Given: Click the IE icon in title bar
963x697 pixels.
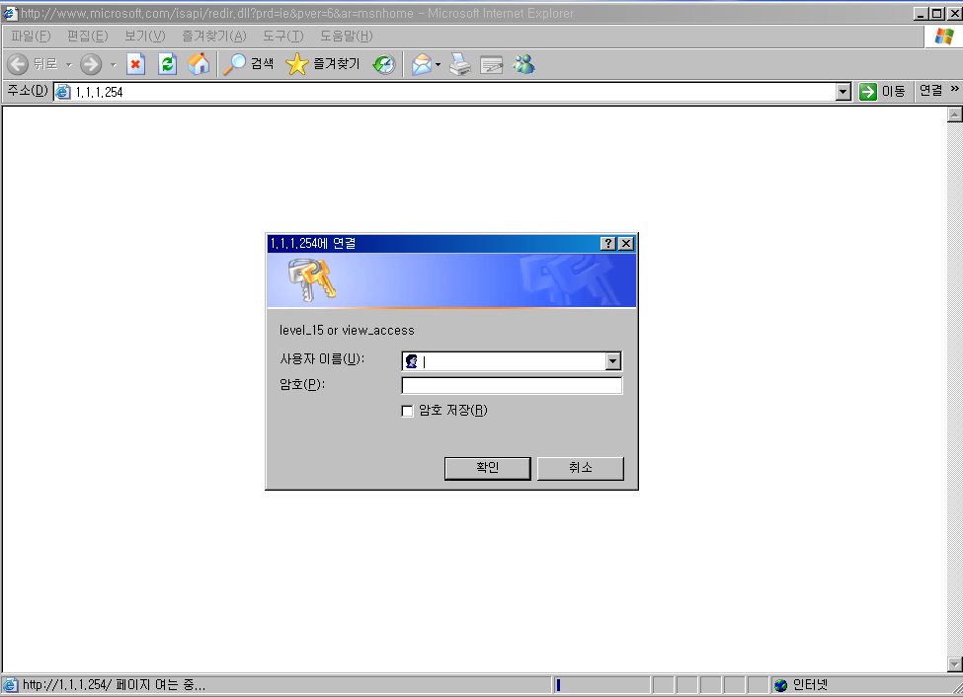Looking at the screenshot, I should 10,14.
